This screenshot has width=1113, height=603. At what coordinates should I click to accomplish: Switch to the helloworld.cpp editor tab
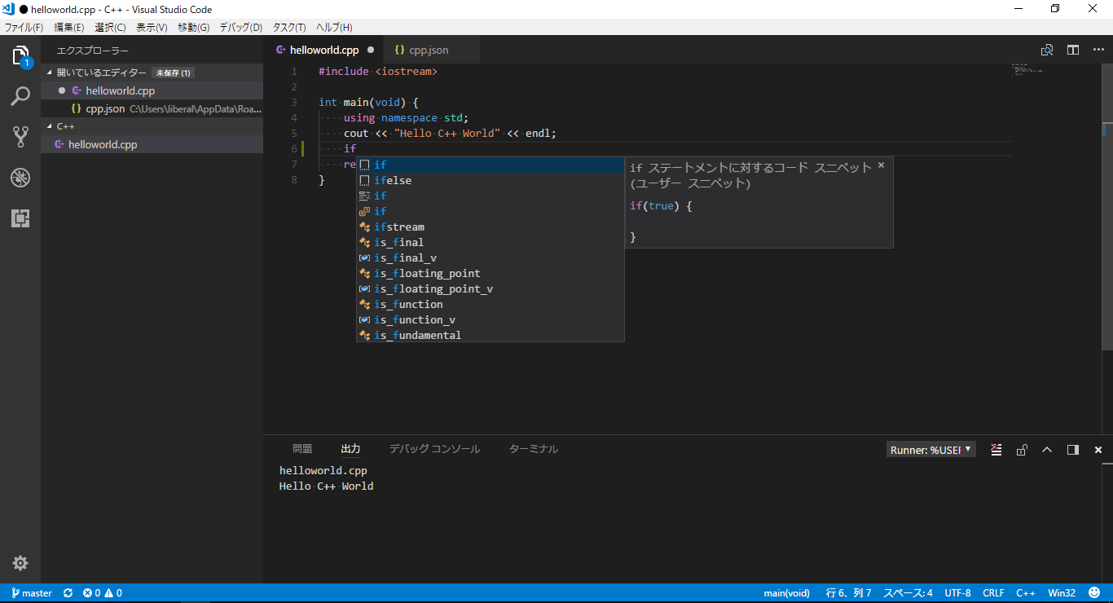tap(324, 50)
